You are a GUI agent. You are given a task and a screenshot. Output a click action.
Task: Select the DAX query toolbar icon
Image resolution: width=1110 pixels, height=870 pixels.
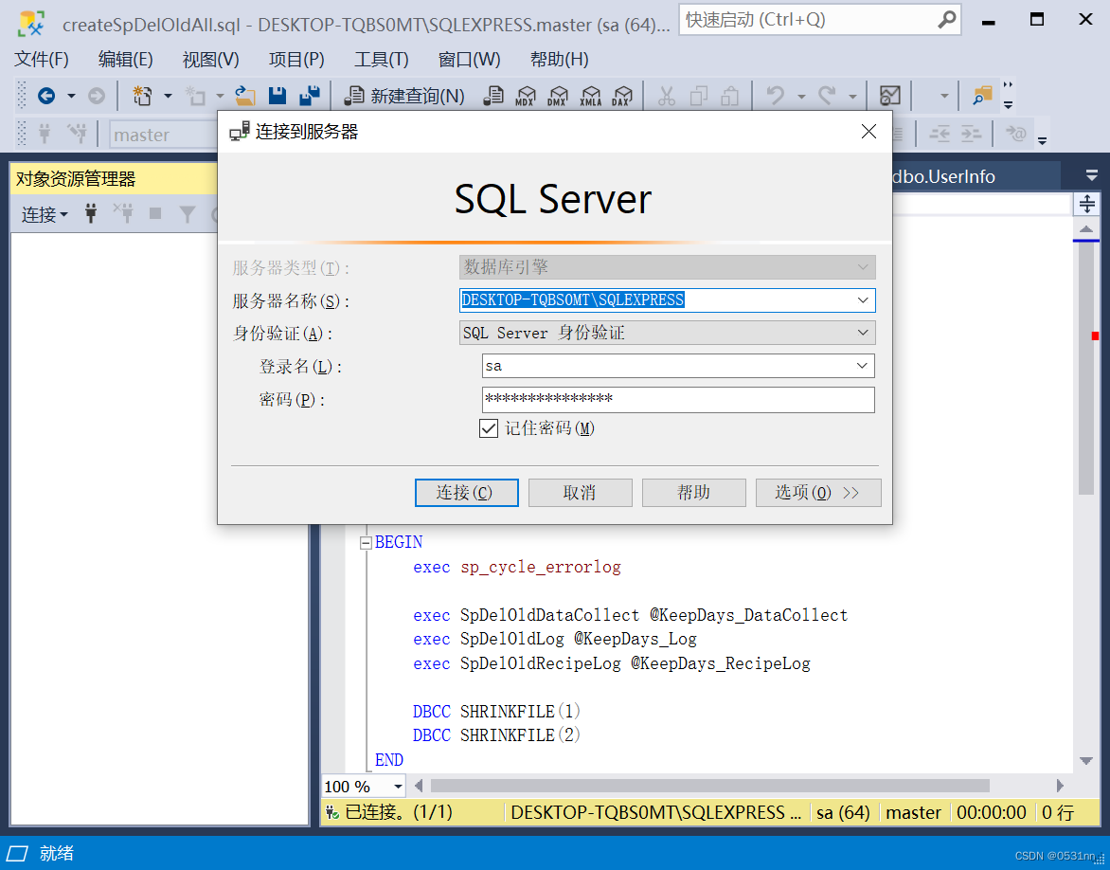click(x=623, y=95)
